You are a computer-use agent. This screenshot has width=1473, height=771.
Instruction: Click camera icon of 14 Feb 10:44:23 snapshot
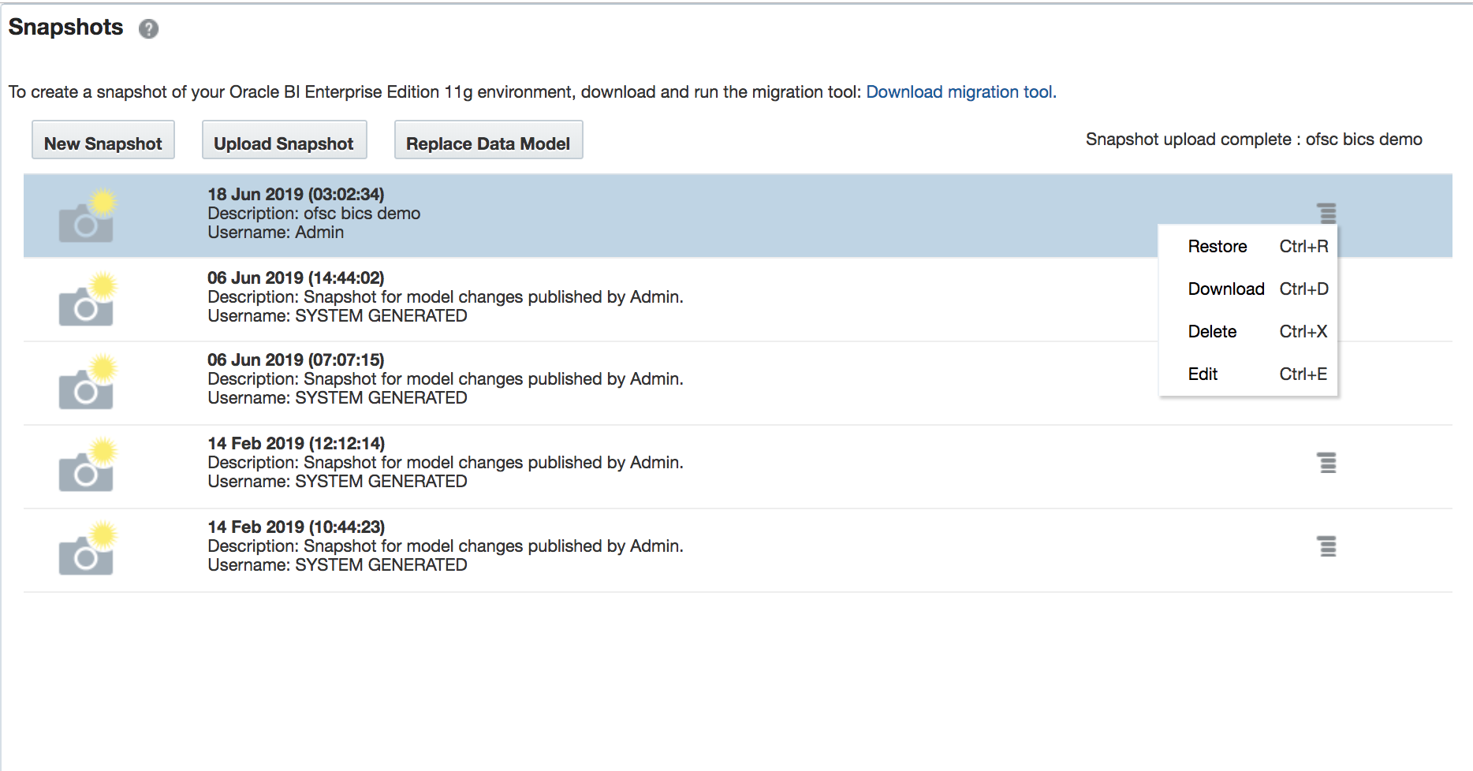[87, 552]
